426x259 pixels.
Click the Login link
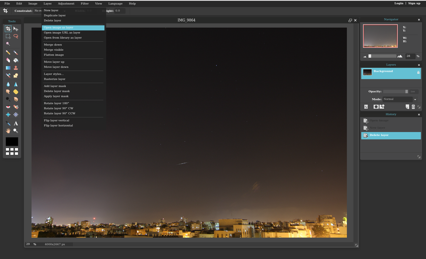(x=399, y=3)
